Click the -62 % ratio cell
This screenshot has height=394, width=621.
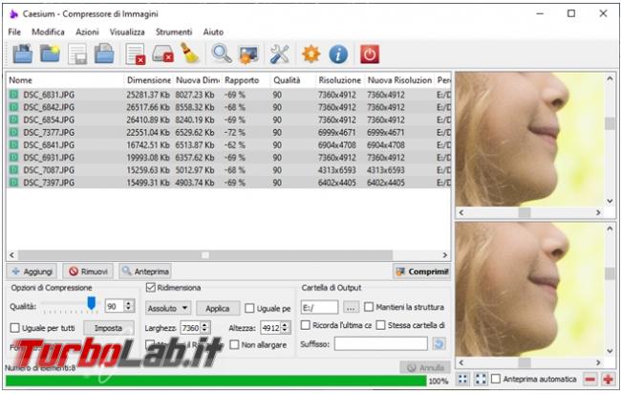click(x=235, y=145)
